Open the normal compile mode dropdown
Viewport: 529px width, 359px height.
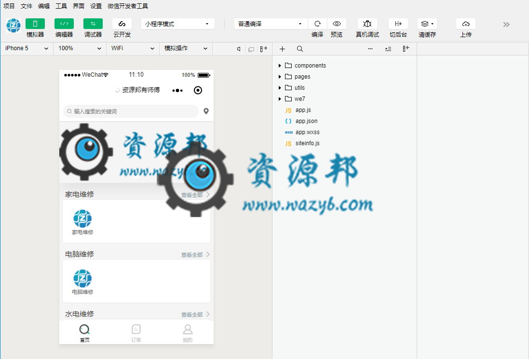(271, 24)
